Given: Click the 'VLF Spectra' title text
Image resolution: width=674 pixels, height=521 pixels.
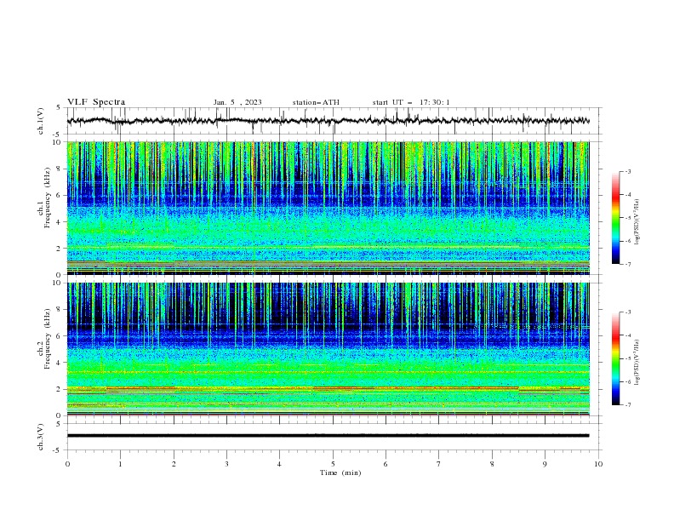Looking at the screenshot, I should tap(96, 102).
